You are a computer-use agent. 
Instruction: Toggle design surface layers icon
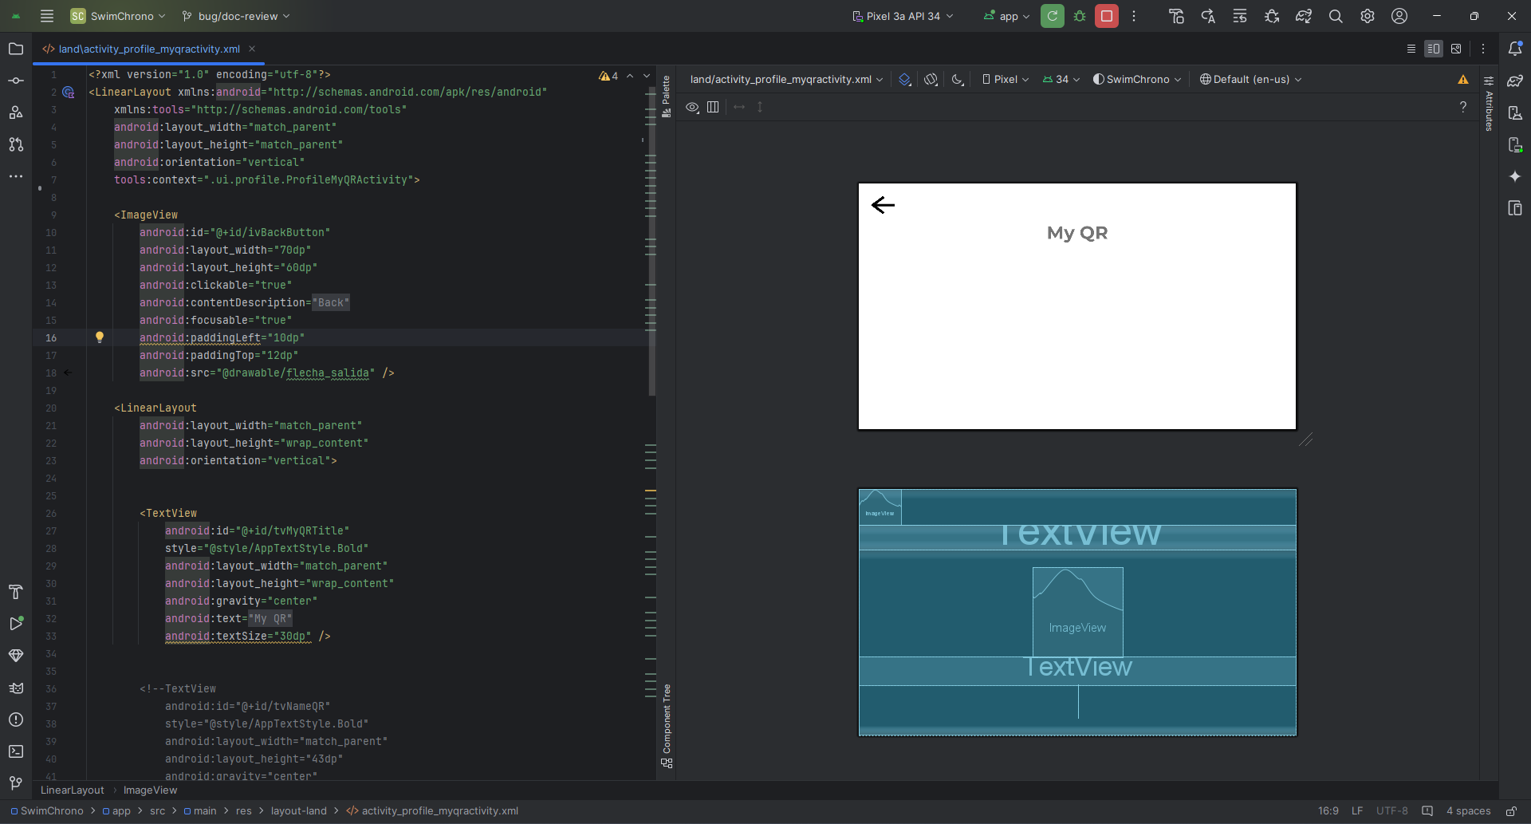(904, 80)
